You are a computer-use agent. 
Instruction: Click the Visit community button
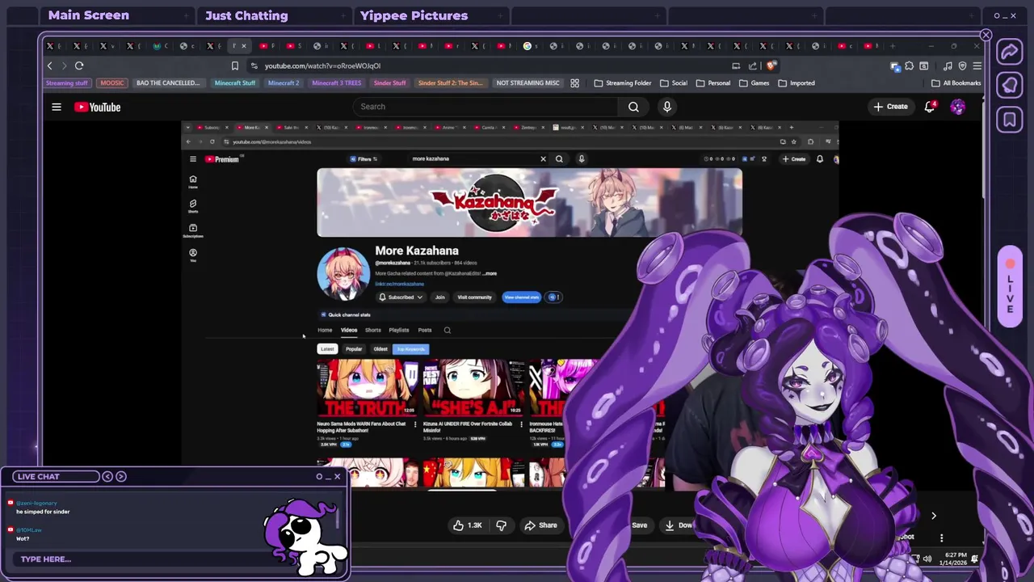pyautogui.click(x=474, y=297)
